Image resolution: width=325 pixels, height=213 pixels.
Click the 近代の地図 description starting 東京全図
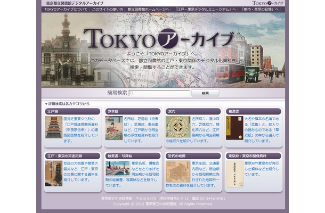(x=192, y=174)
